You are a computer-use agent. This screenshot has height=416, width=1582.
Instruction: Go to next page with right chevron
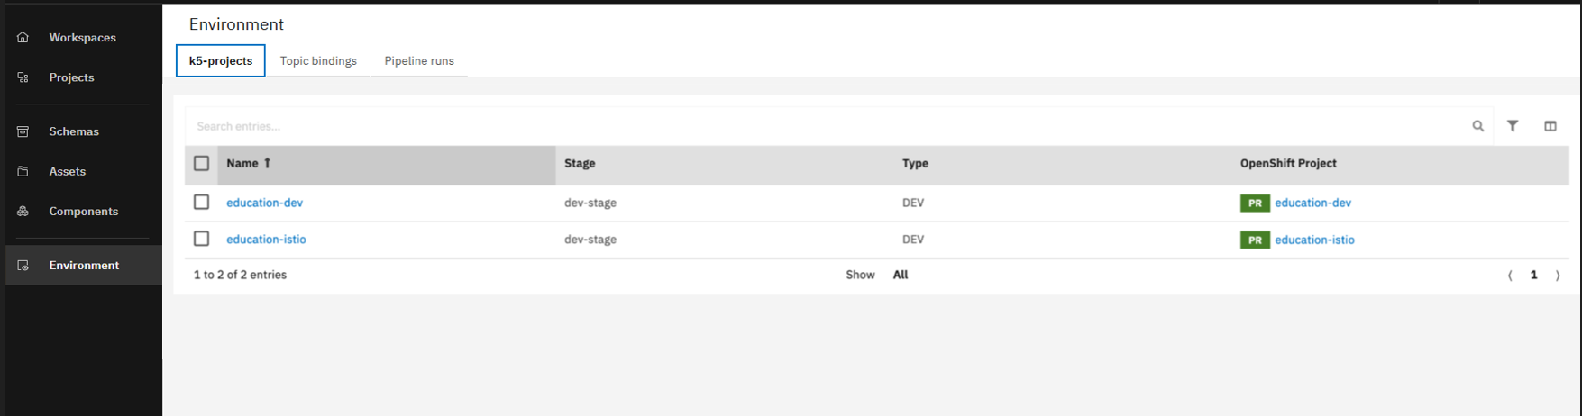tap(1557, 276)
